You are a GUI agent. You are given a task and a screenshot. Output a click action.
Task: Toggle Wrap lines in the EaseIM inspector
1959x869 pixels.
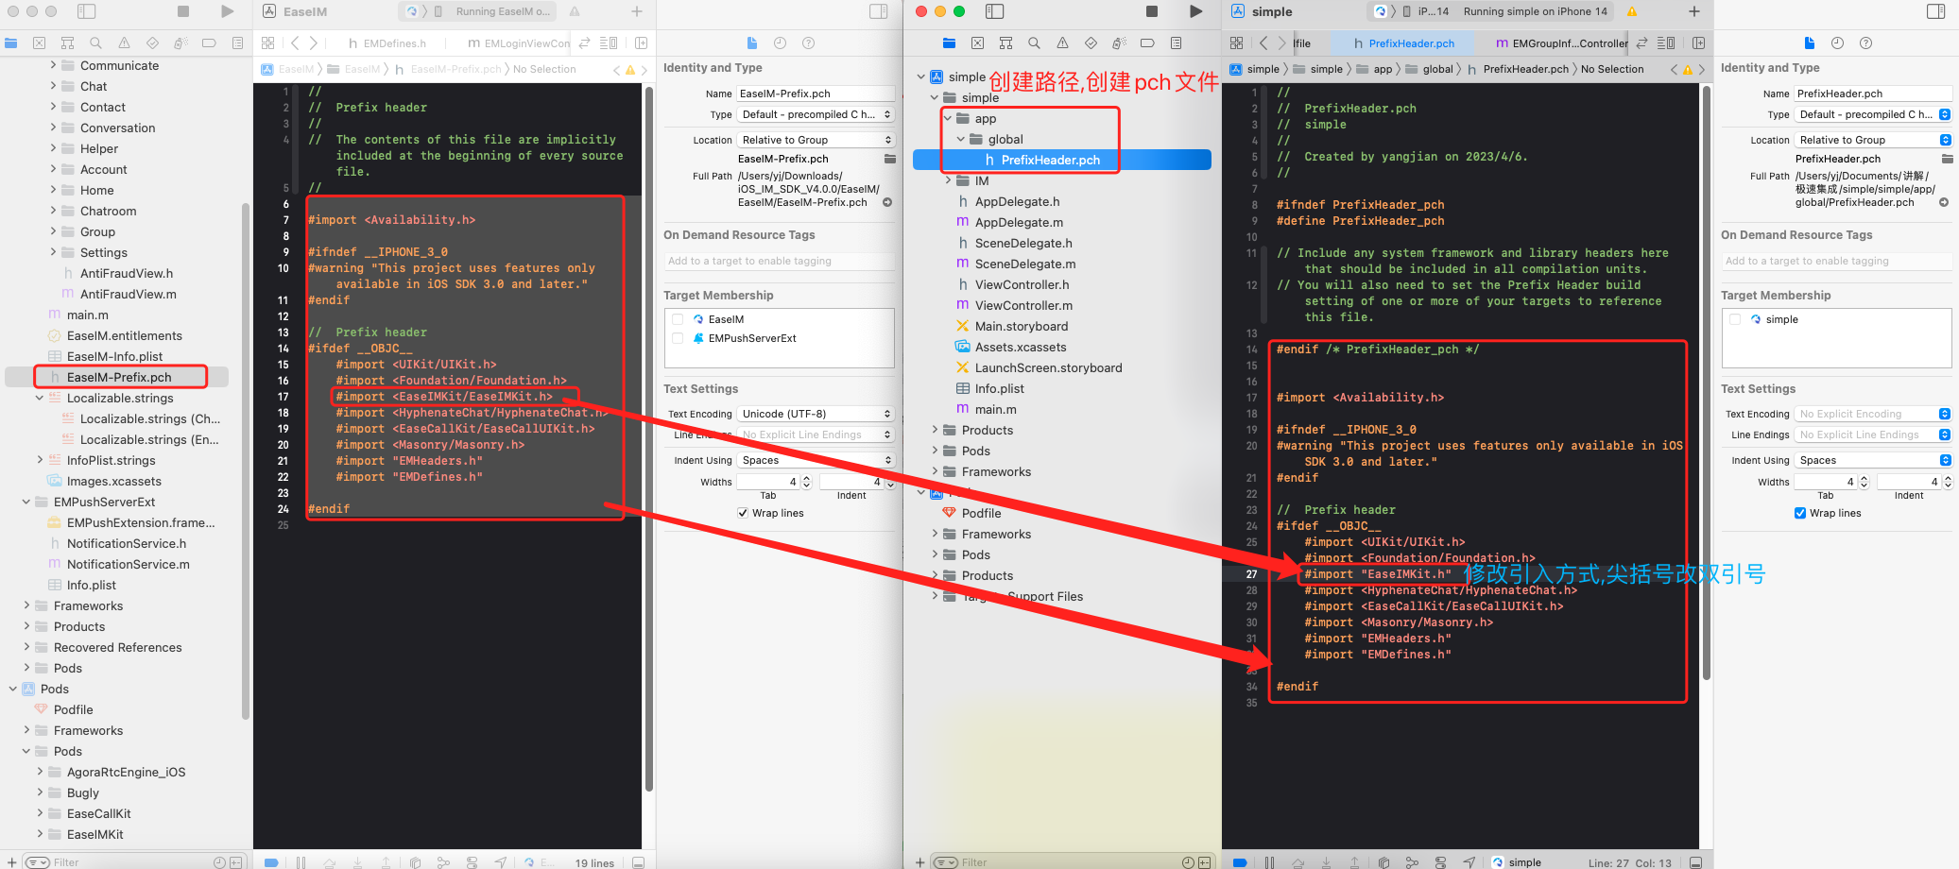coord(743,513)
